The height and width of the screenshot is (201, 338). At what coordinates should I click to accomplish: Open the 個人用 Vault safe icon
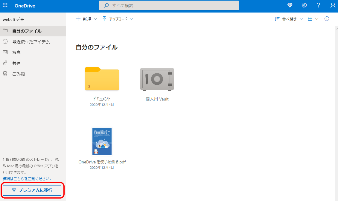[157, 79]
